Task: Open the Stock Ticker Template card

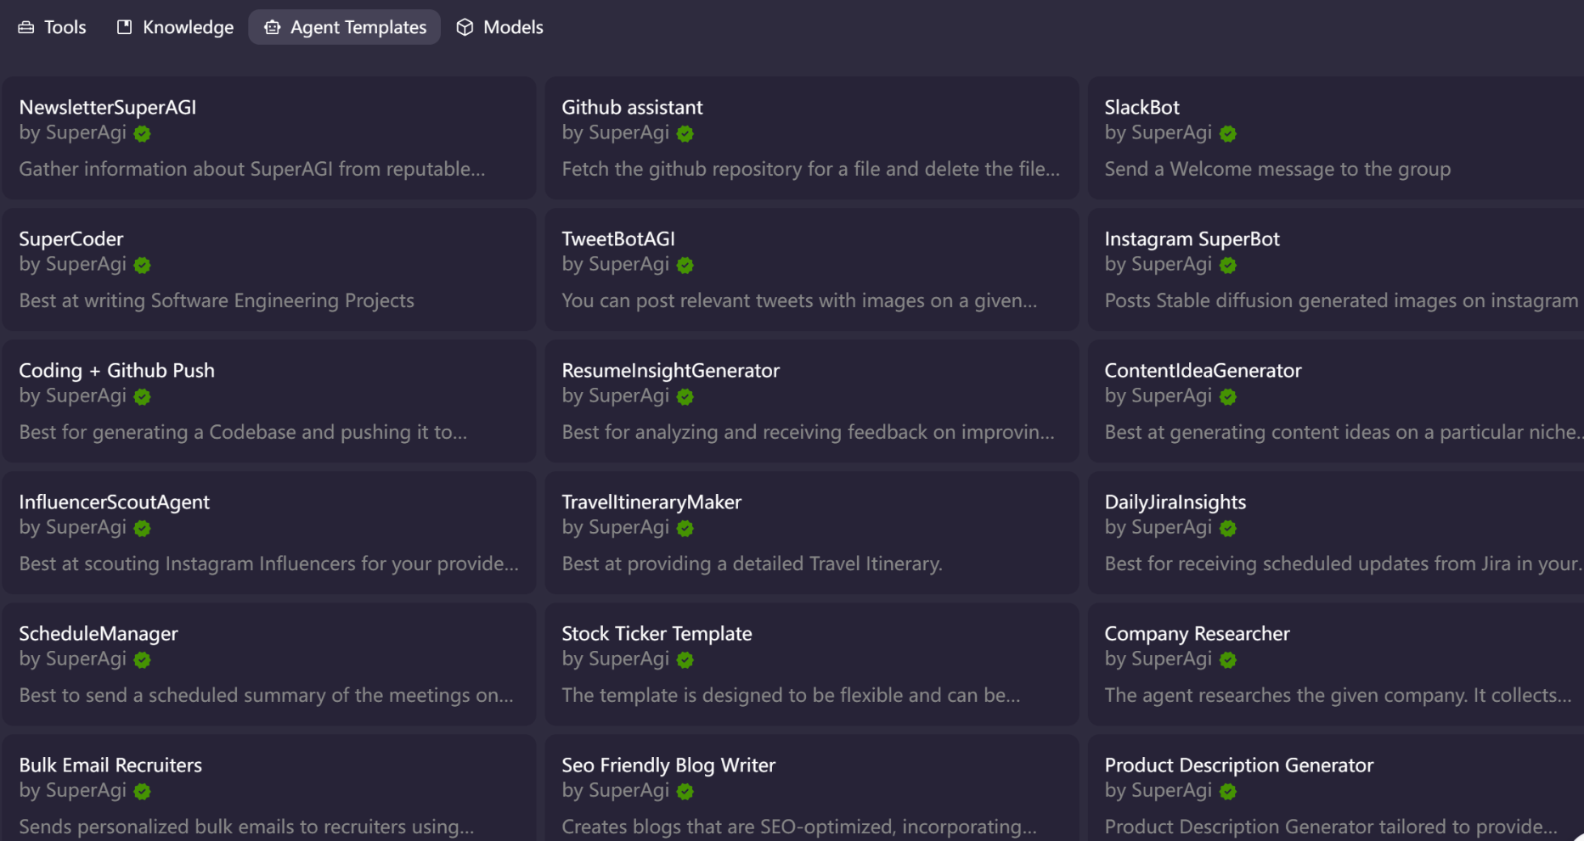Action: pyautogui.click(x=811, y=664)
